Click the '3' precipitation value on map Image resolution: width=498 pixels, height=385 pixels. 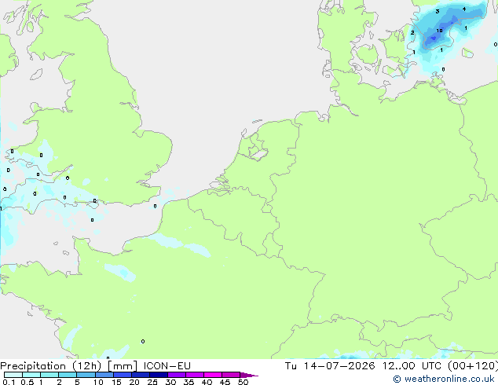click(438, 12)
